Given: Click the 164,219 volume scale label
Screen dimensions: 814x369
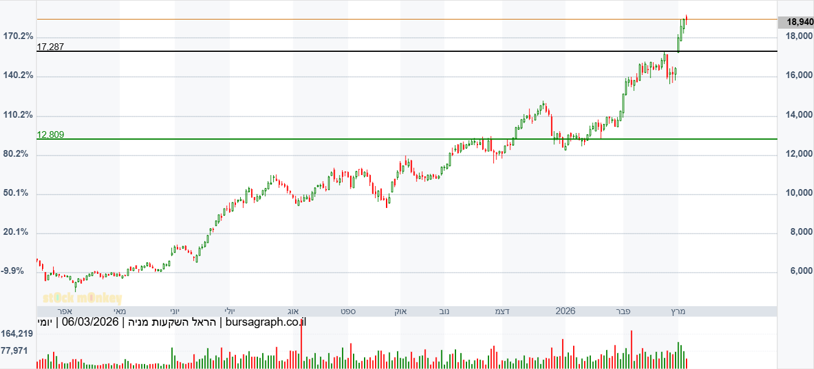Looking at the screenshot, I should 17,334.
